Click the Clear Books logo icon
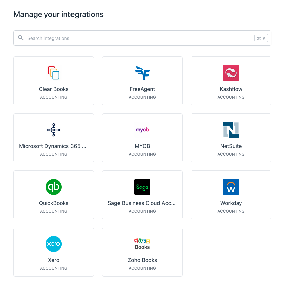The image size is (282, 299). click(x=54, y=73)
